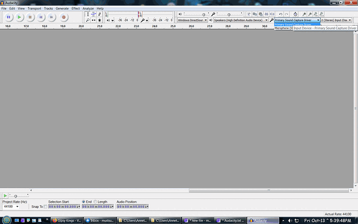Click the Paste icon in edit toolbar

point(260,14)
